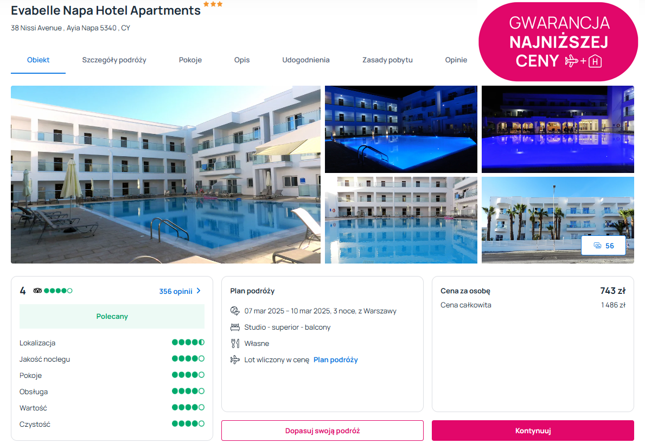Click the airplane icon next to Lot wliczony

(235, 360)
